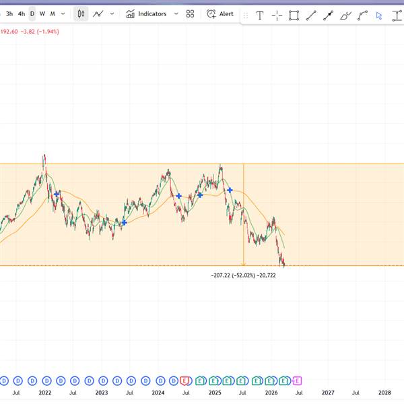Select the crosshair cursor tool

tap(277, 15)
